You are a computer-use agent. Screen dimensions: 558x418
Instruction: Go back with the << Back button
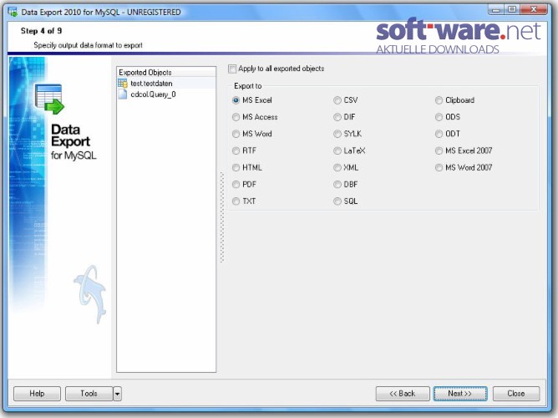pos(403,394)
